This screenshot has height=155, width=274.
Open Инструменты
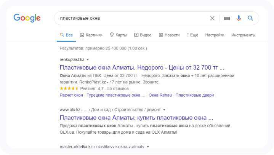(244, 35)
